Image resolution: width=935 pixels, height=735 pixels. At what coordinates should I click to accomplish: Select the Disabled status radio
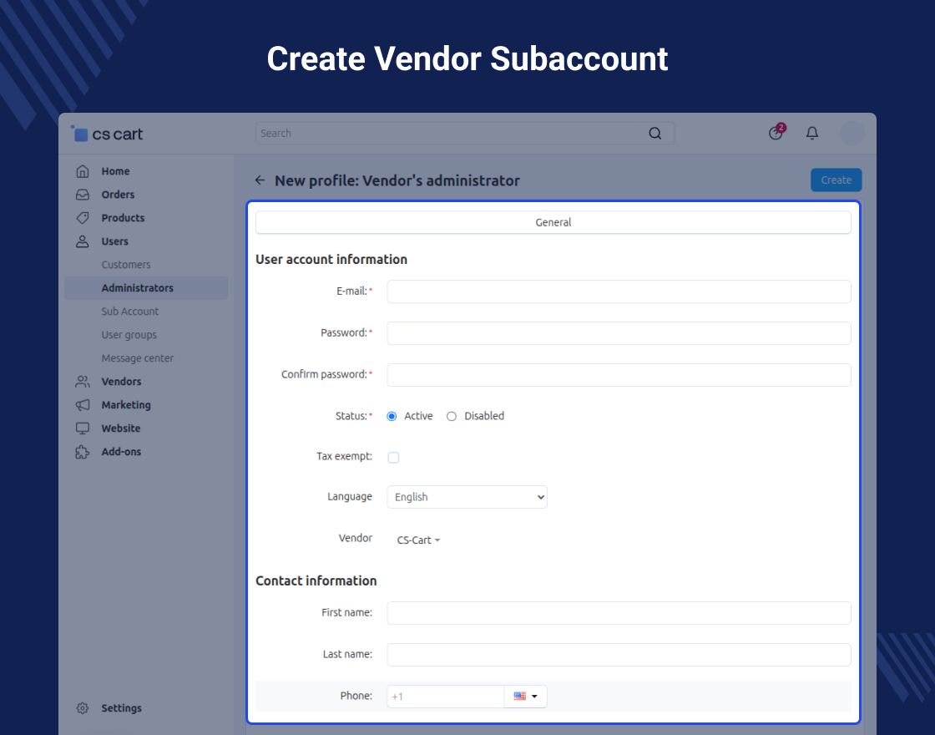click(452, 417)
